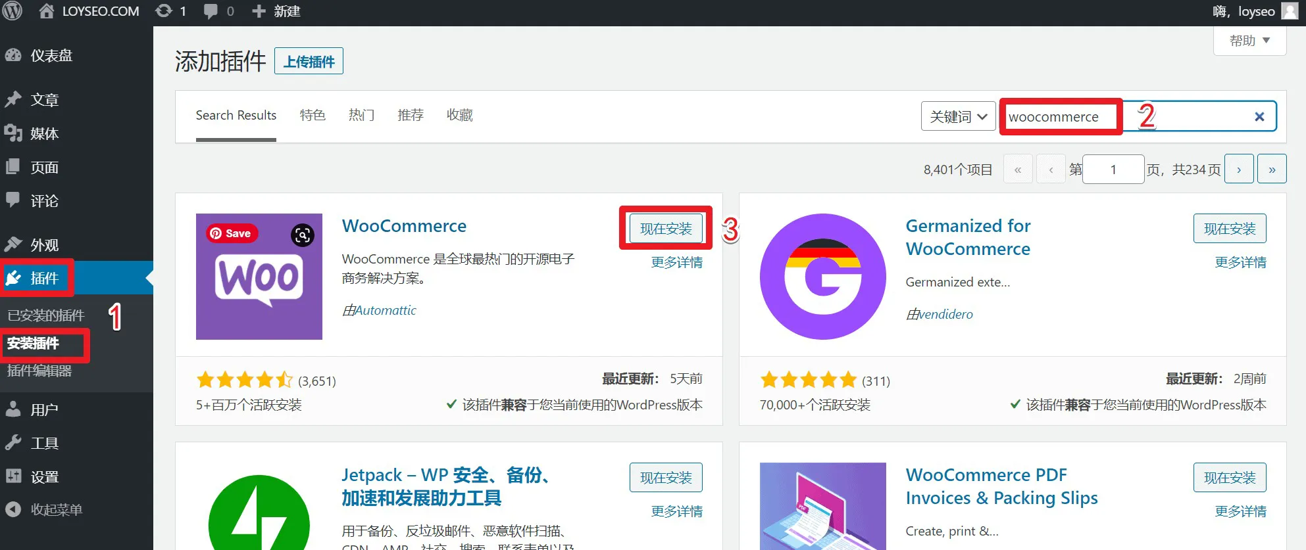Open Germanized for WooCommerce title link
Image resolution: width=1306 pixels, height=550 pixels.
coord(968,237)
